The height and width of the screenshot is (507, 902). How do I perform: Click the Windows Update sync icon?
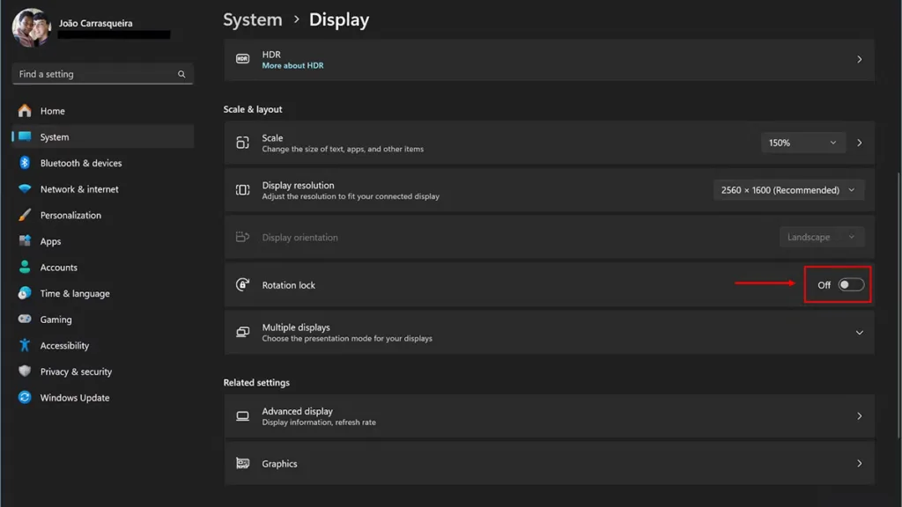point(24,397)
